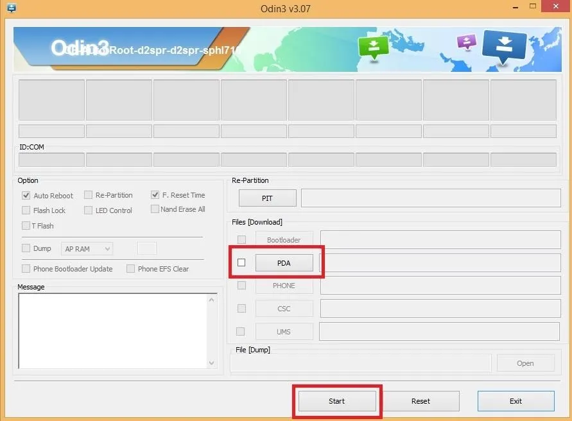The height and width of the screenshot is (421, 572).
Task: Click the Exit button
Action: coord(516,401)
